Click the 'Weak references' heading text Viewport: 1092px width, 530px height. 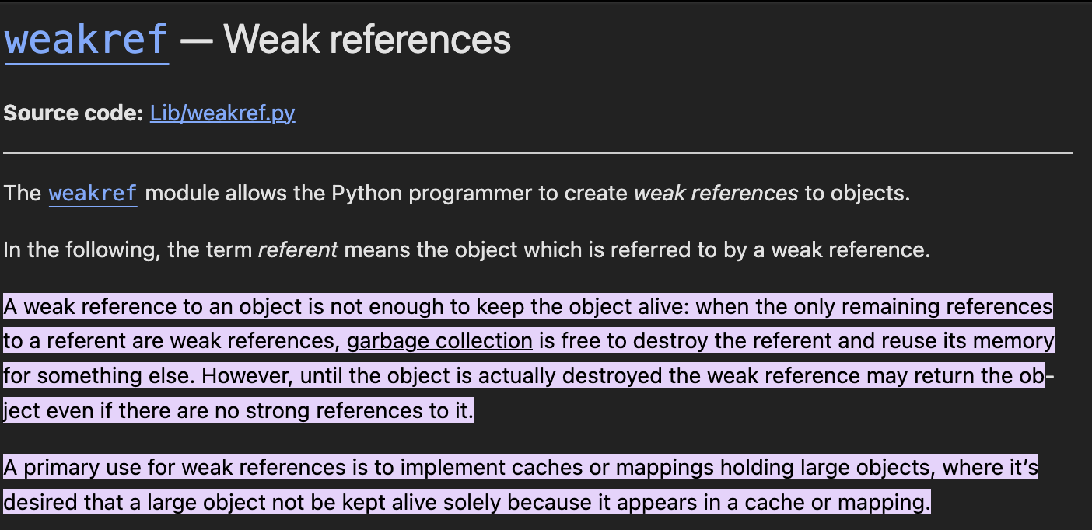367,40
